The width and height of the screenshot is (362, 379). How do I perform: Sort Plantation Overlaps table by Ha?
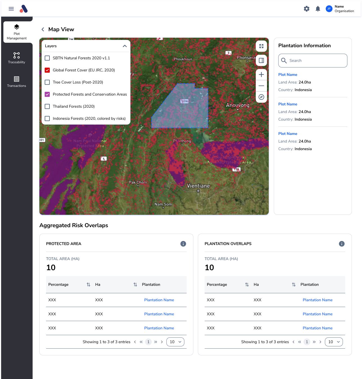click(x=294, y=285)
